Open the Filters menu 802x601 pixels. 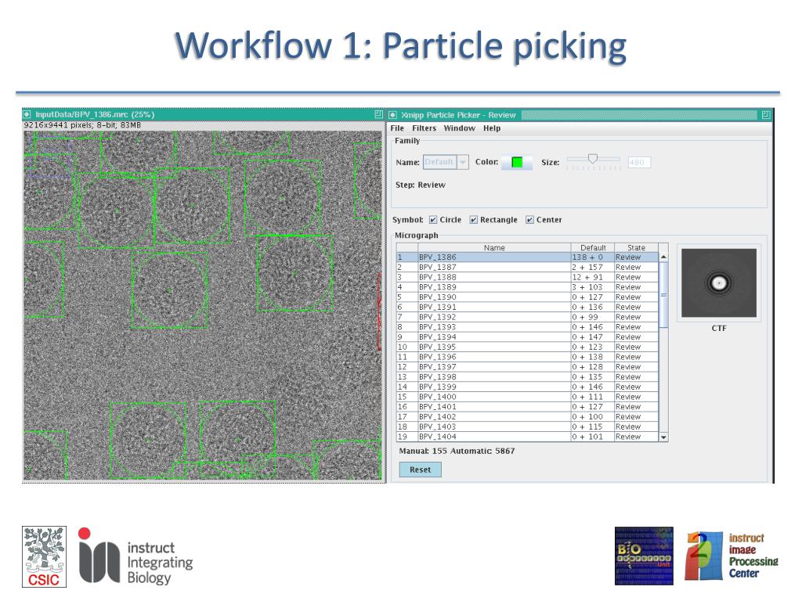coord(424,128)
